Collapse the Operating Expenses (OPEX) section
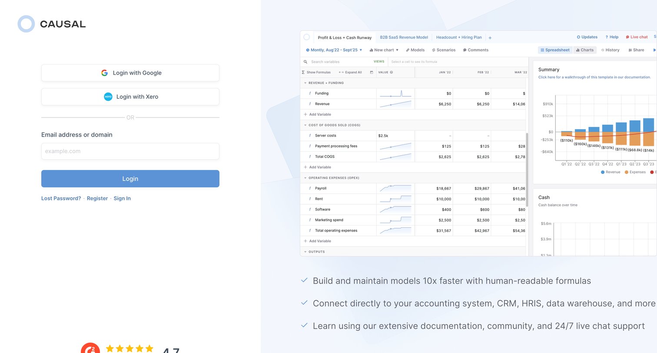 tap(305, 178)
